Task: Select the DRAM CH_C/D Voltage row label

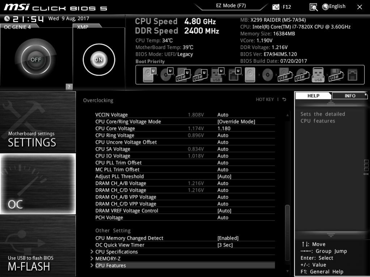Action: pos(120,190)
